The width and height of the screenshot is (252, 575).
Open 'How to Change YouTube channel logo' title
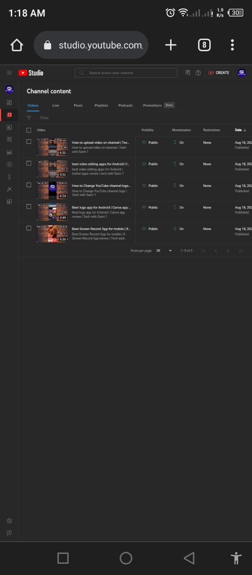coord(102,186)
